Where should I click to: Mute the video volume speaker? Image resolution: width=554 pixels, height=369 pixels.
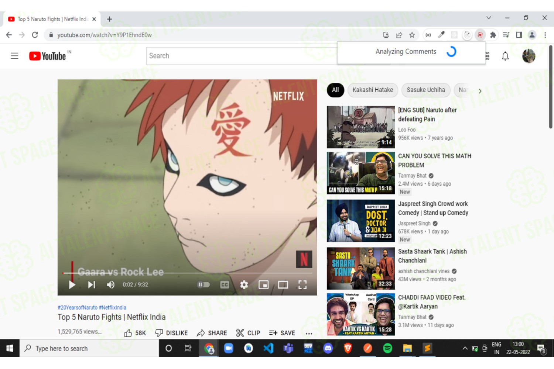pos(110,284)
